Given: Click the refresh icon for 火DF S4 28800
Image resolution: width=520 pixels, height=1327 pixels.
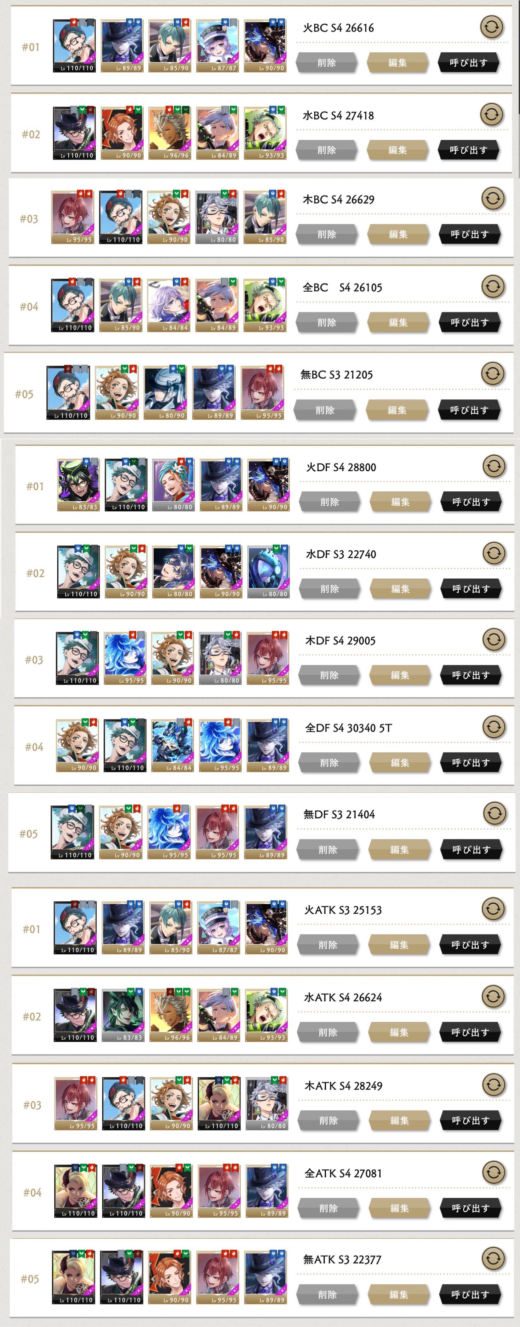Looking at the screenshot, I should pyautogui.click(x=494, y=466).
